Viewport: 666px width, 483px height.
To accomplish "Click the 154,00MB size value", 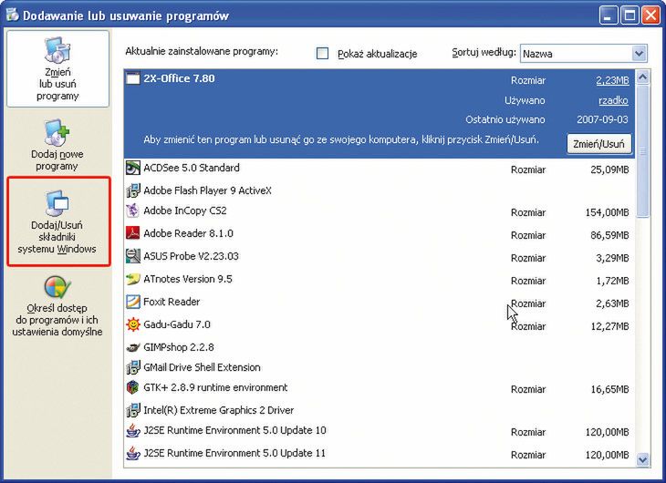I will [607, 212].
